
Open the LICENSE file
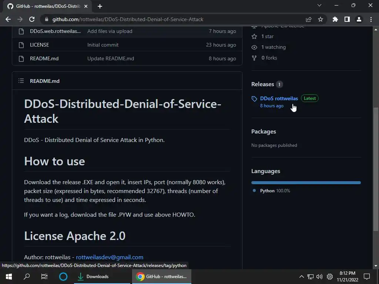(39, 45)
